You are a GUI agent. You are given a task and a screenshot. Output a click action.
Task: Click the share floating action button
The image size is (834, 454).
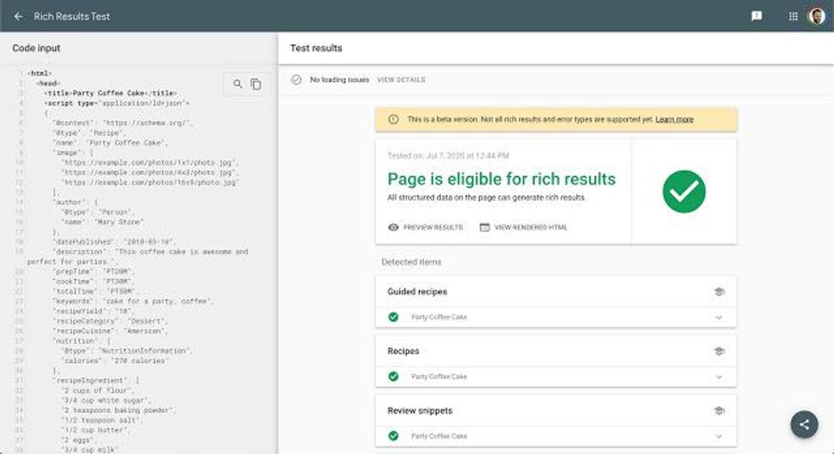(804, 423)
